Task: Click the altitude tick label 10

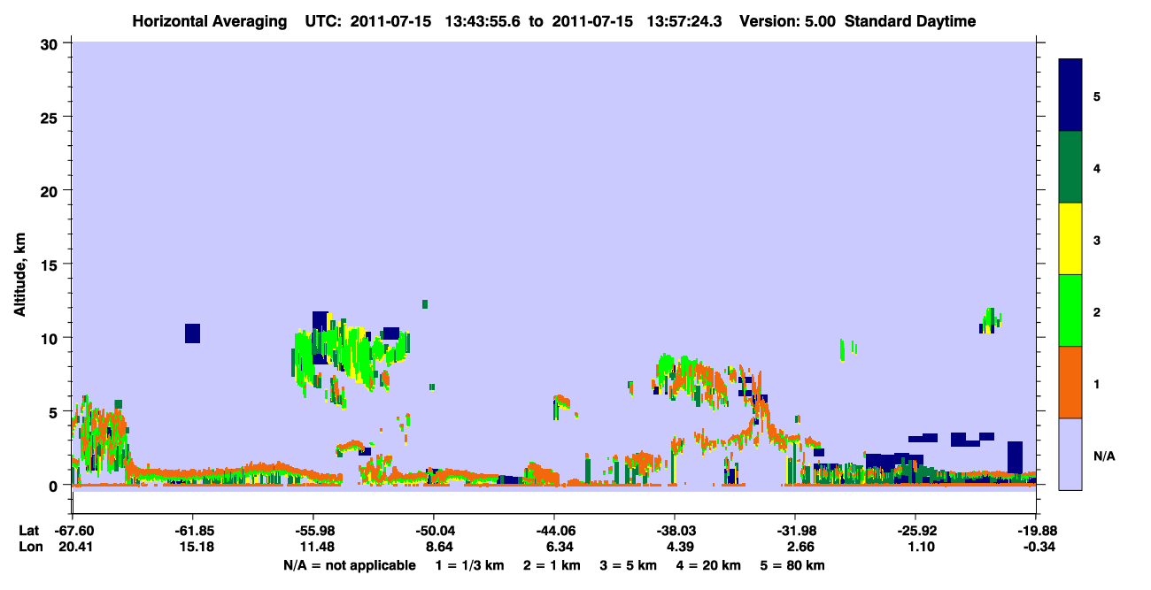Action: pyautogui.click(x=51, y=338)
